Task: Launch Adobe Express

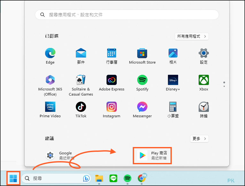Action: [x=112, y=83]
